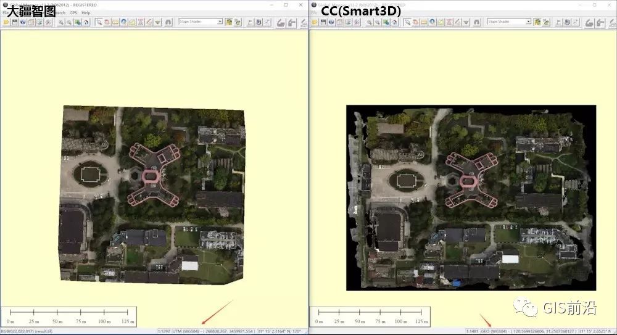The width and height of the screenshot is (617, 335).
Task: Toggle hill shading icon in right window
Action: (x=537, y=22)
